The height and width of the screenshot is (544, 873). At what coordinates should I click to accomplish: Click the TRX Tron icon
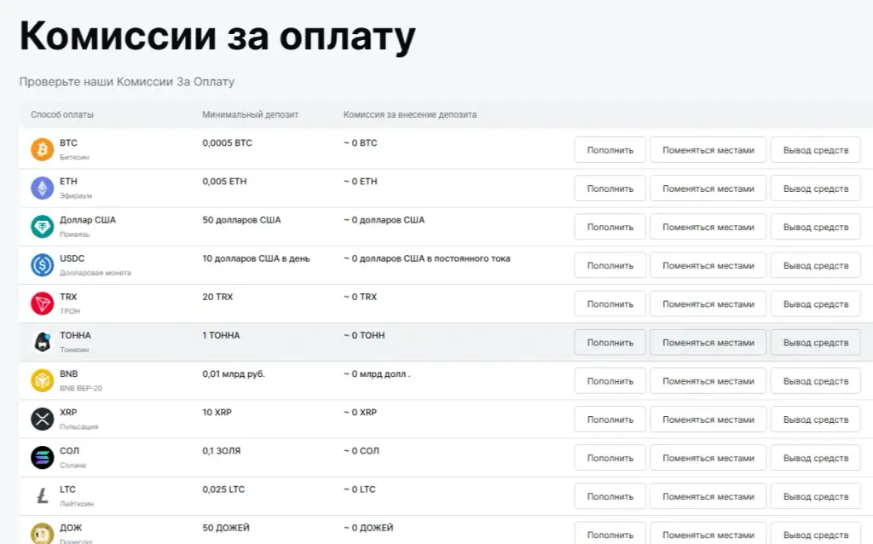click(43, 304)
